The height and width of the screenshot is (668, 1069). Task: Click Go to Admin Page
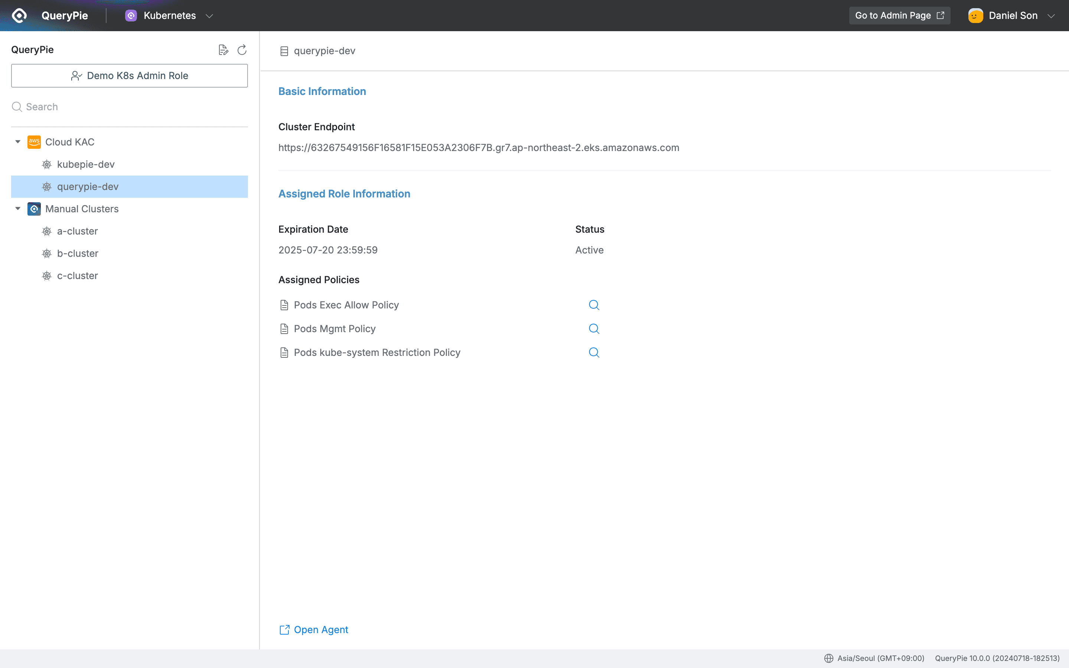click(900, 15)
